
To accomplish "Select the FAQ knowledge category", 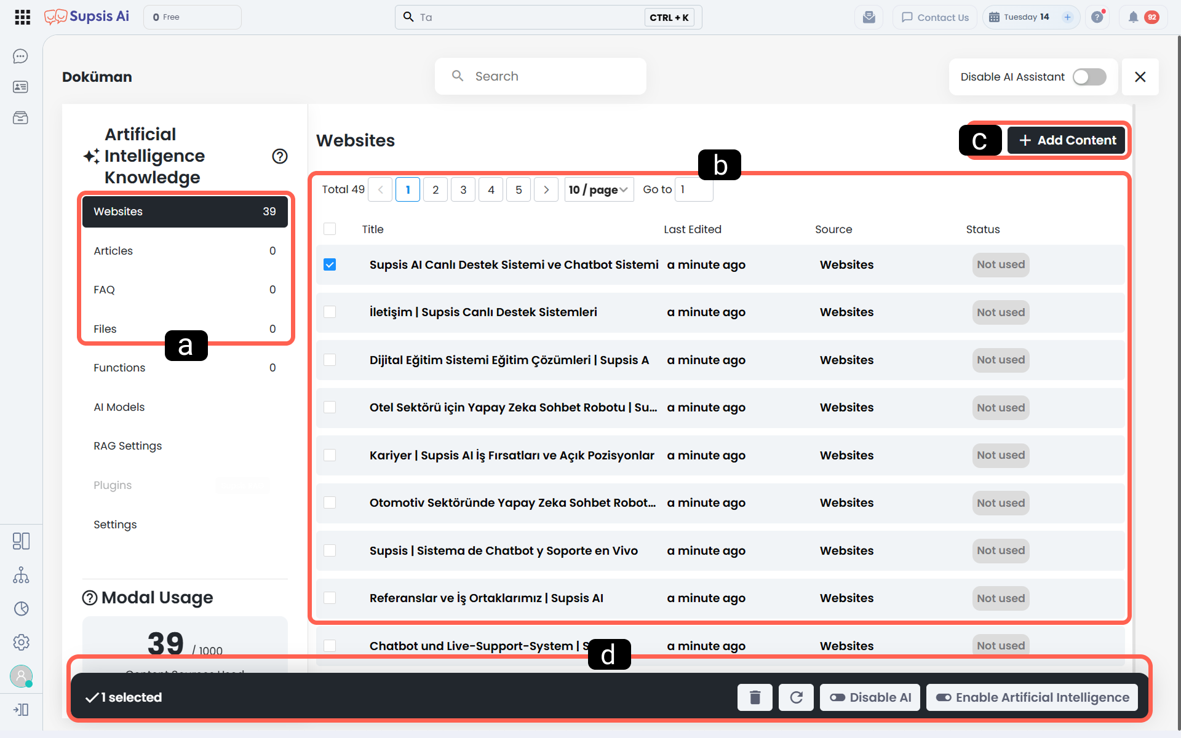I will pyautogui.click(x=185, y=290).
